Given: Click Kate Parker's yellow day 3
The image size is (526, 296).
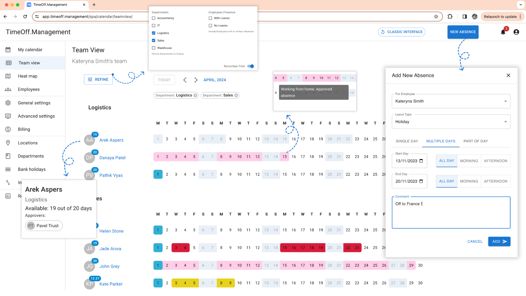Looking at the screenshot, I should [176, 283].
